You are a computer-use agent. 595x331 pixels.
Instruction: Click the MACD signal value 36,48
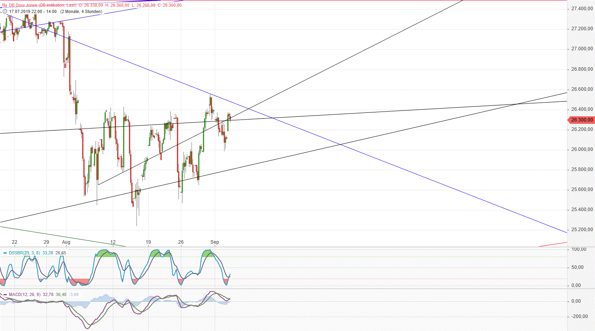61,294
